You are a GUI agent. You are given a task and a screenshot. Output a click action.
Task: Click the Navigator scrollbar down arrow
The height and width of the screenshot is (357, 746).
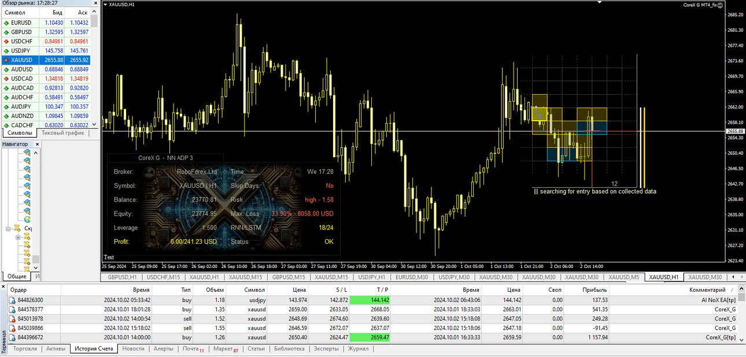point(36,267)
